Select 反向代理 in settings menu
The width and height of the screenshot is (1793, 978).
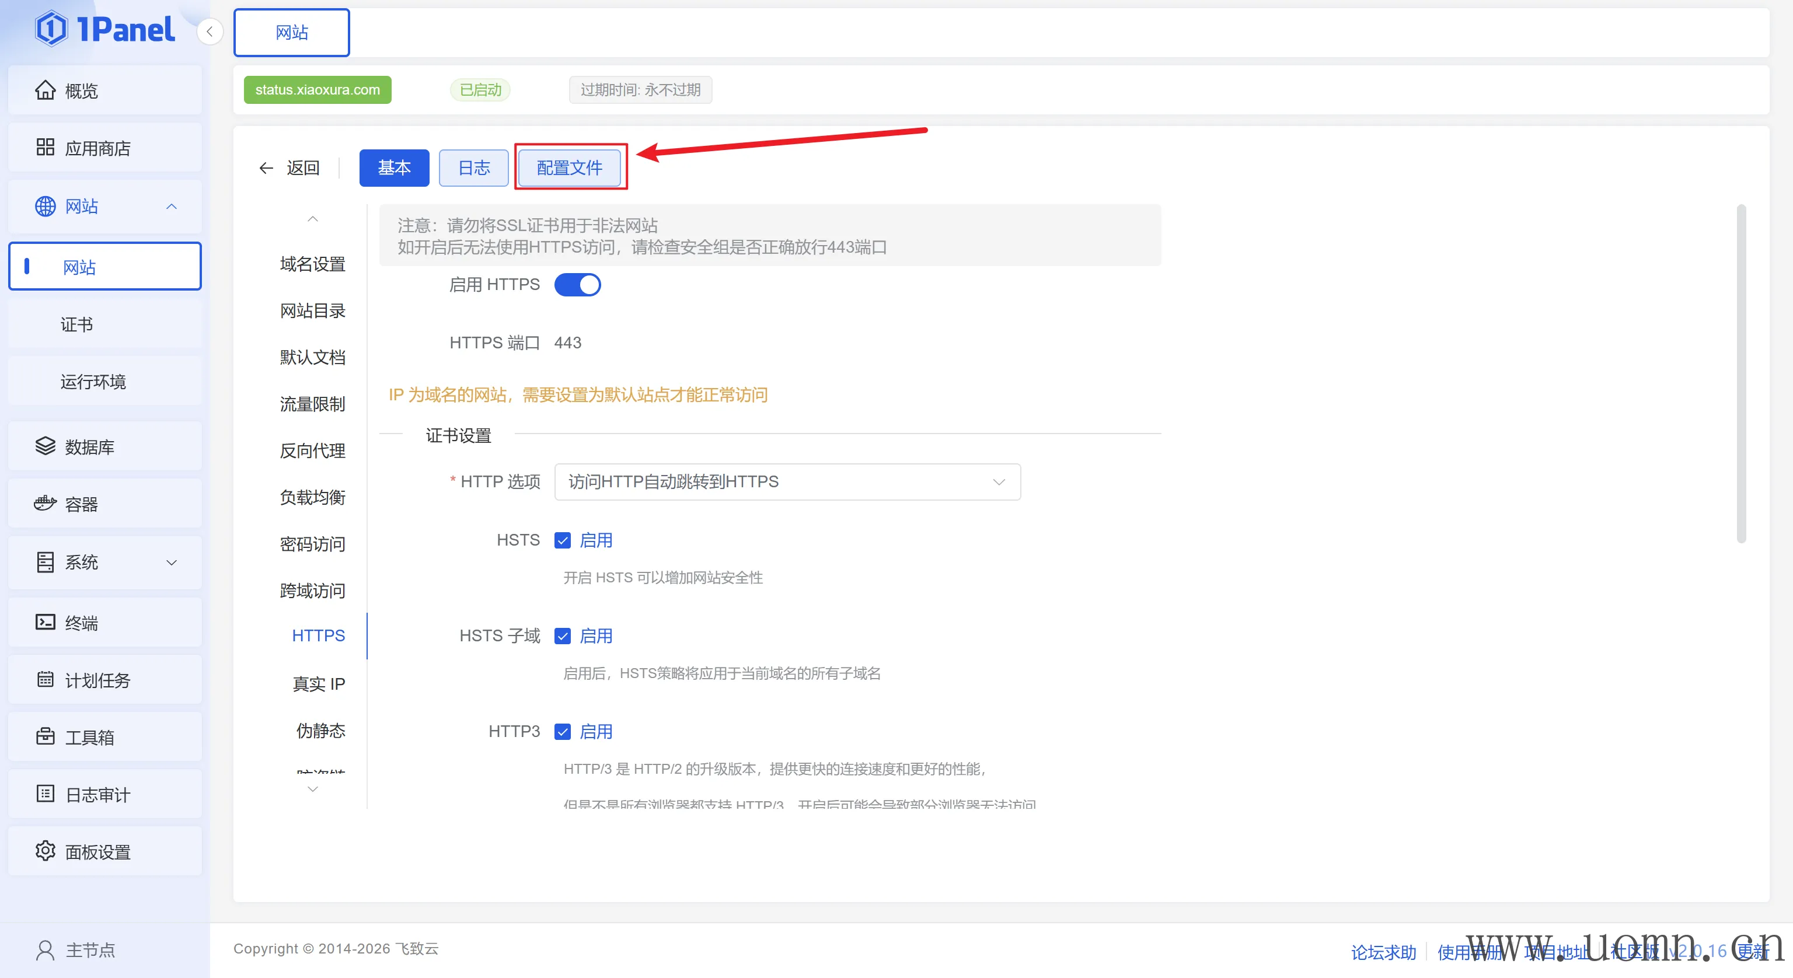pyautogui.click(x=312, y=450)
